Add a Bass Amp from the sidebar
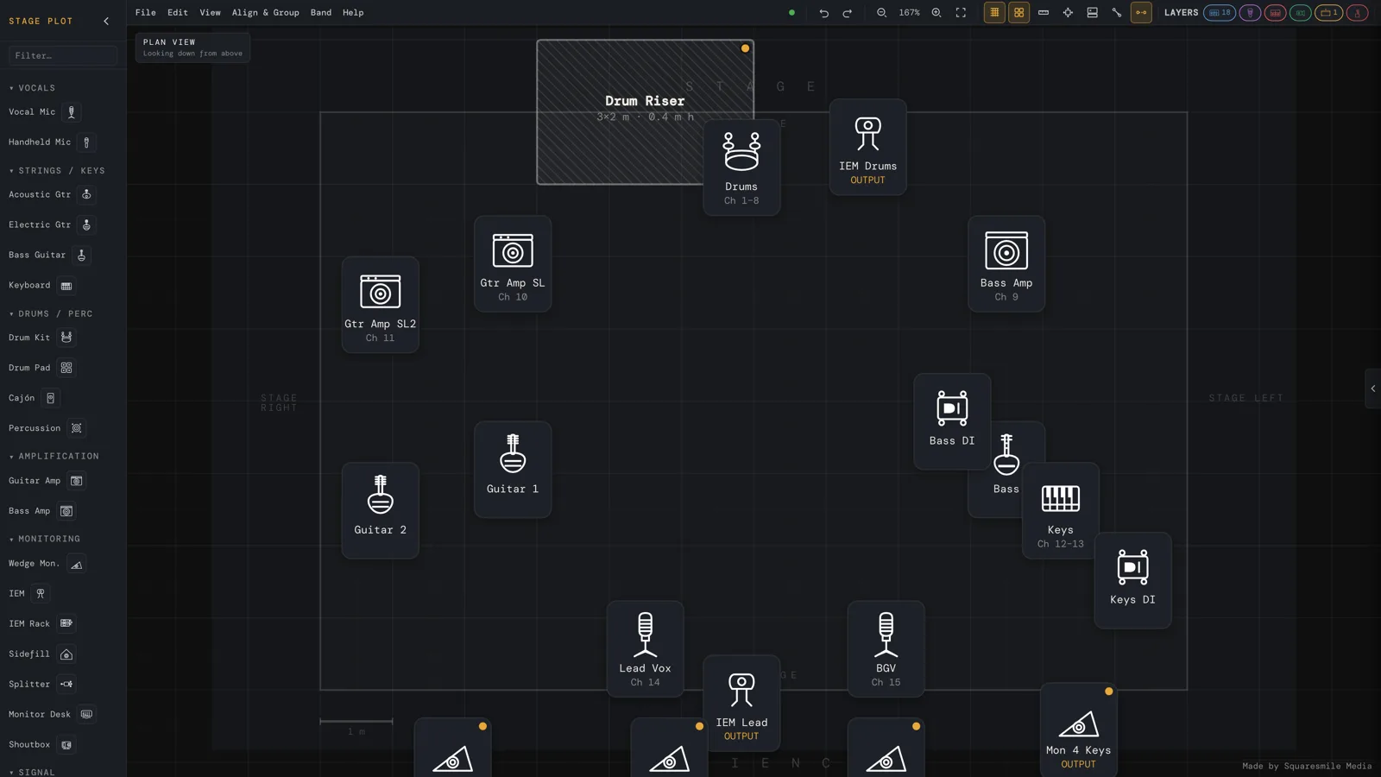This screenshot has width=1381, height=777. 41,511
